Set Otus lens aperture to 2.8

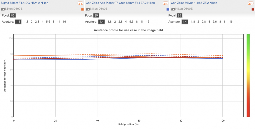120,22
